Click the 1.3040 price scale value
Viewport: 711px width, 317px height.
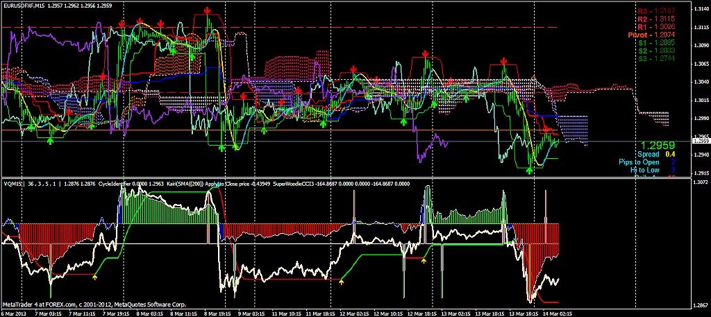coord(701,82)
